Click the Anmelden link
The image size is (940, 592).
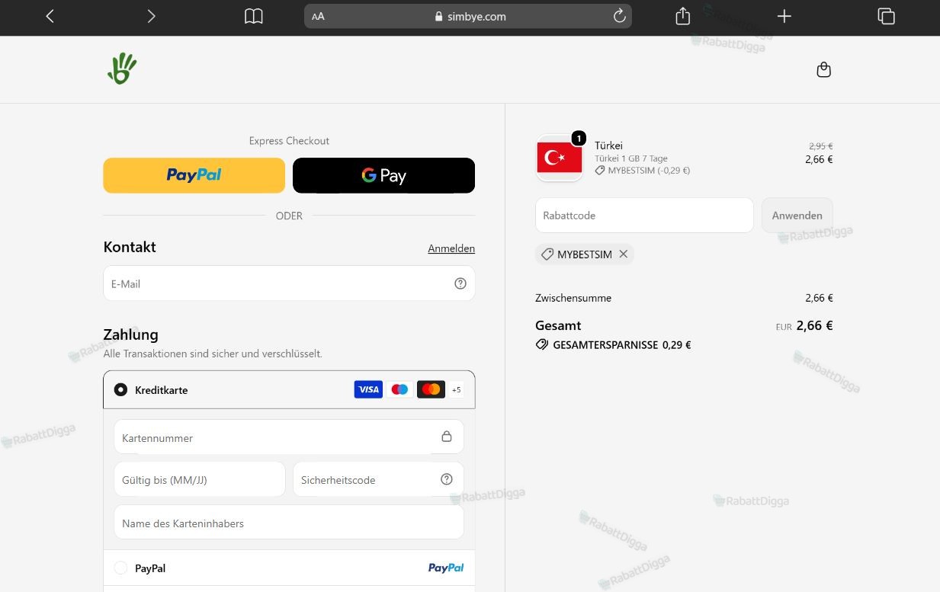451,248
